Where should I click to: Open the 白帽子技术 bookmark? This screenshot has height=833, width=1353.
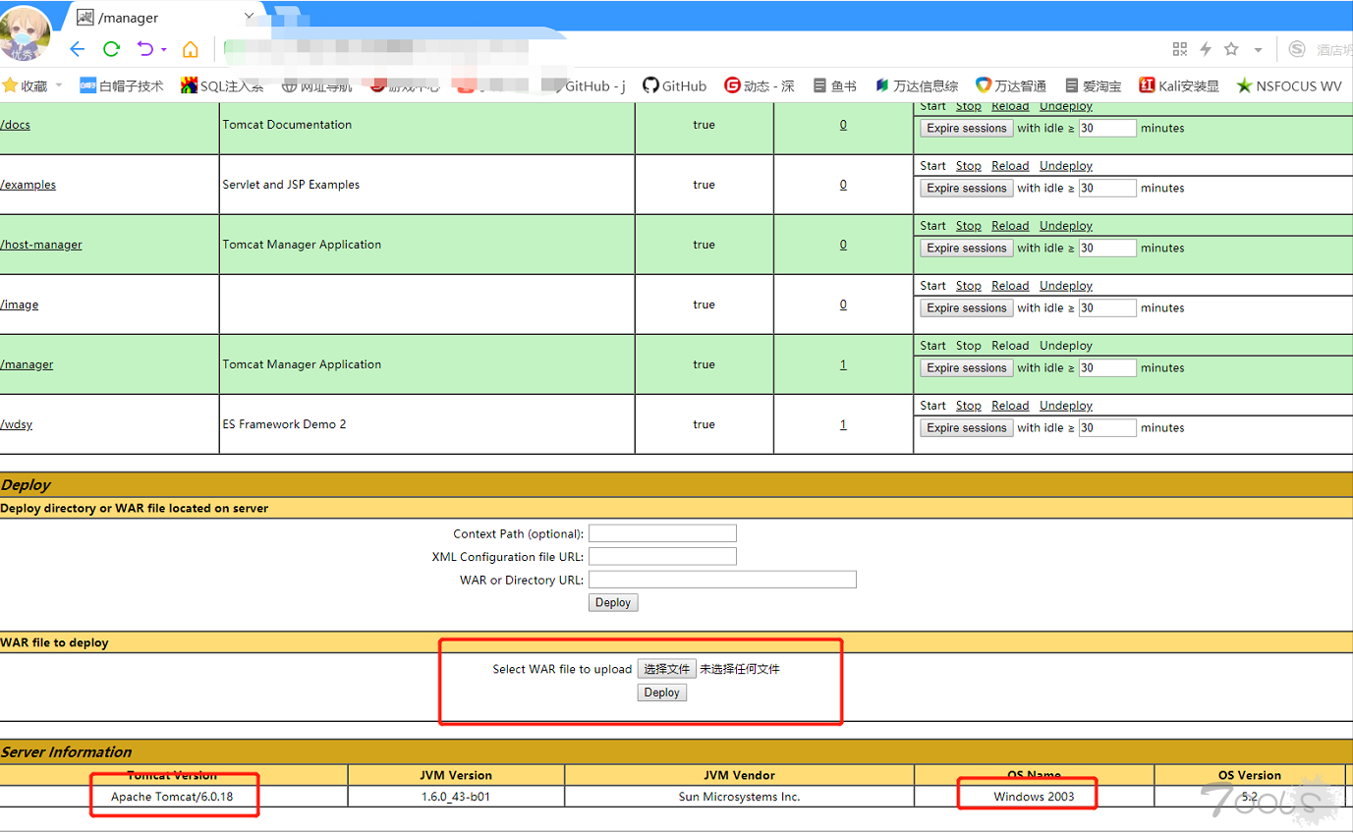122,86
